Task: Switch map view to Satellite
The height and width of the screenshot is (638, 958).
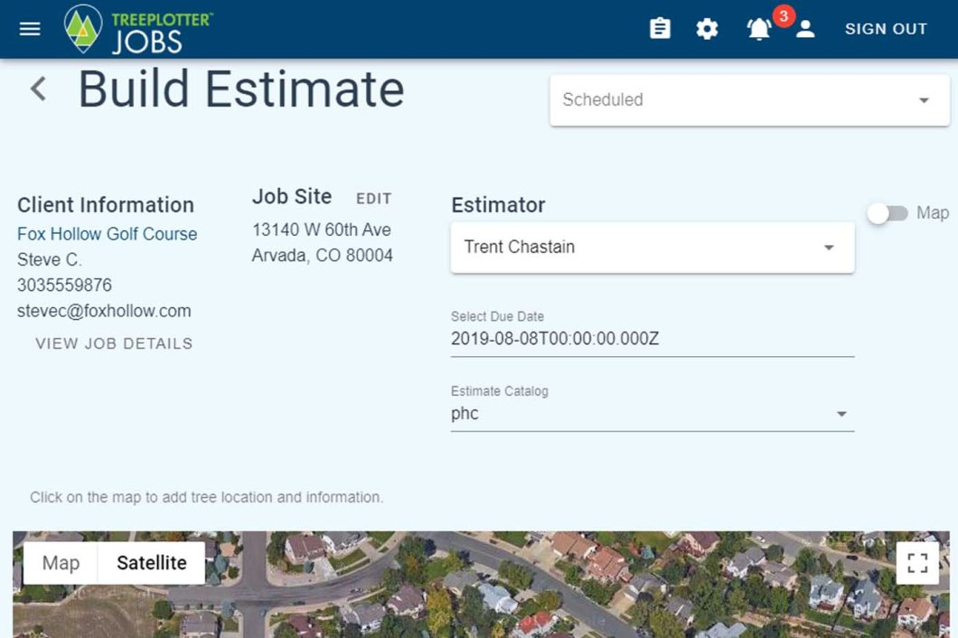Action: (x=152, y=563)
